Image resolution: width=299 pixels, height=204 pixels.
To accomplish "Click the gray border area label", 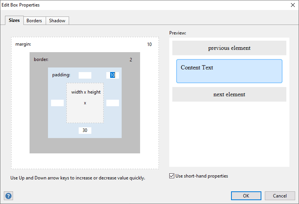I will [x=41, y=60].
